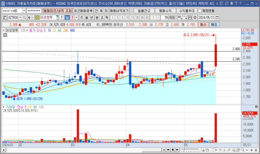Select the 월 monthly period toggle

pos(87,17)
